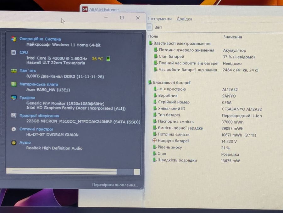Click the CPU chip icon
This screenshot has width=283, height=213.
tap(14, 53)
